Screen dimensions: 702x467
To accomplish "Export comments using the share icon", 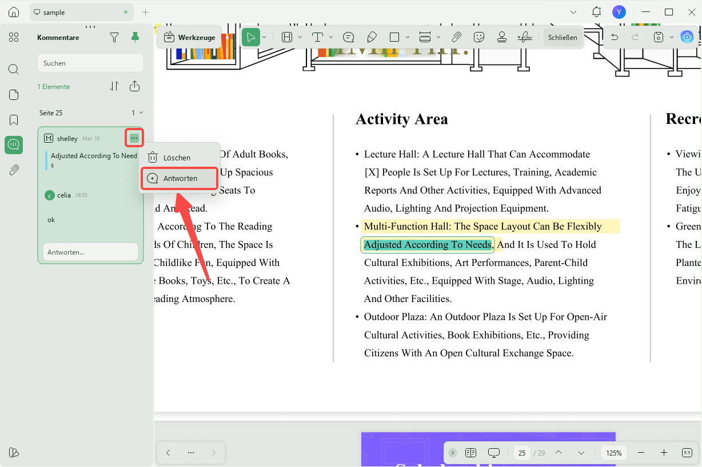I will 134,86.
